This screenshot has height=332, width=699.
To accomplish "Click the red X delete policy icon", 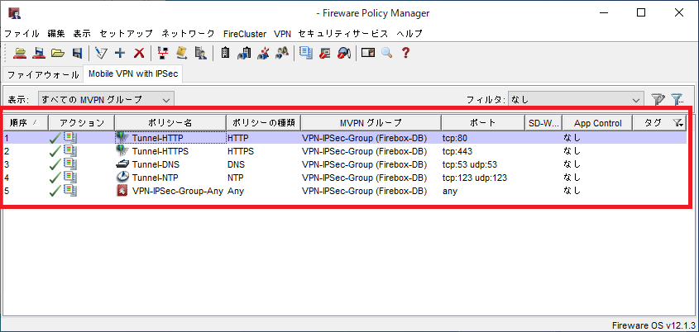I will 139,53.
